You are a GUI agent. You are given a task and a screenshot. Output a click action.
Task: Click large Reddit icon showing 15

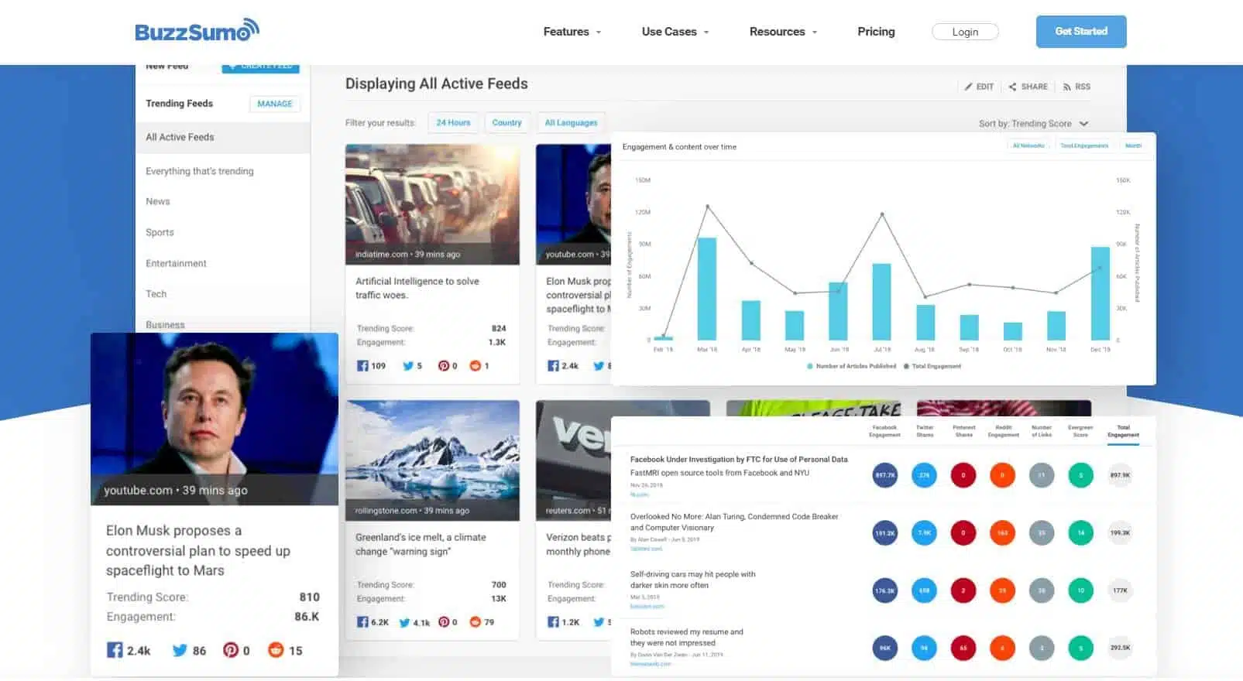pyautogui.click(x=276, y=650)
